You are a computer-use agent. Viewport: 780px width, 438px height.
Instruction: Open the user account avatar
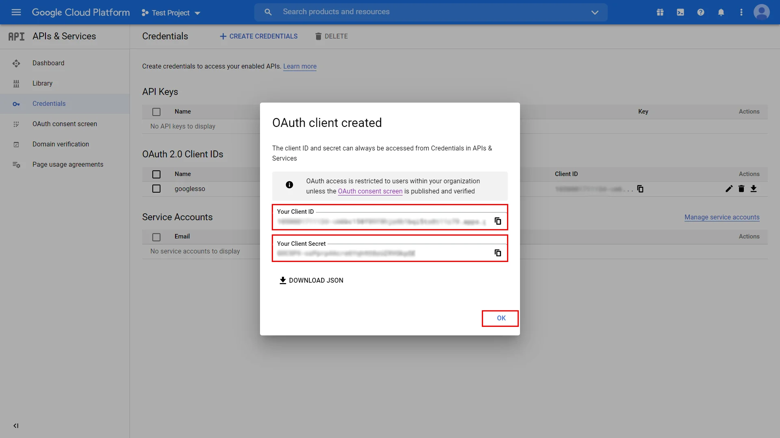click(762, 12)
